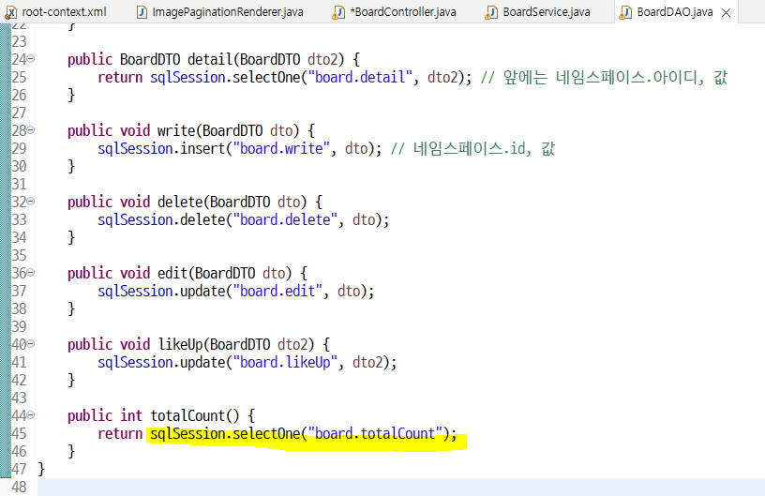This screenshot has width=765, height=496.
Task: Switch to the root-context.xml tab
Action: pos(64,11)
